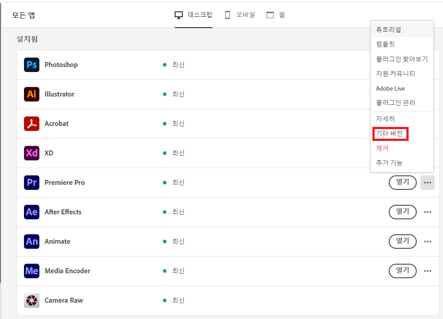Click the Animate name text
Screen dimensions: 443x319
point(57,241)
